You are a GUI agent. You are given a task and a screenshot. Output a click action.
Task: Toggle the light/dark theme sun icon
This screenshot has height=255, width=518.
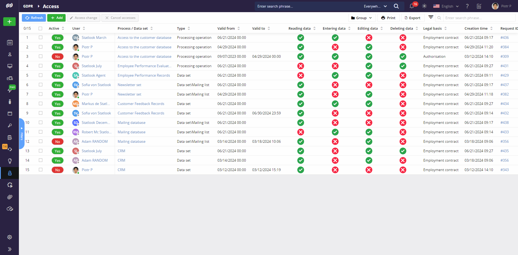tap(424, 6)
